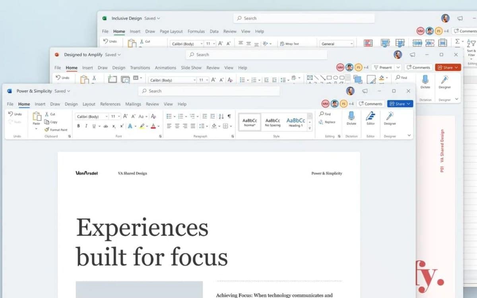The image size is (477, 298).
Task: Click the Search box in the PowerPoint window
Action: [256, 54]
